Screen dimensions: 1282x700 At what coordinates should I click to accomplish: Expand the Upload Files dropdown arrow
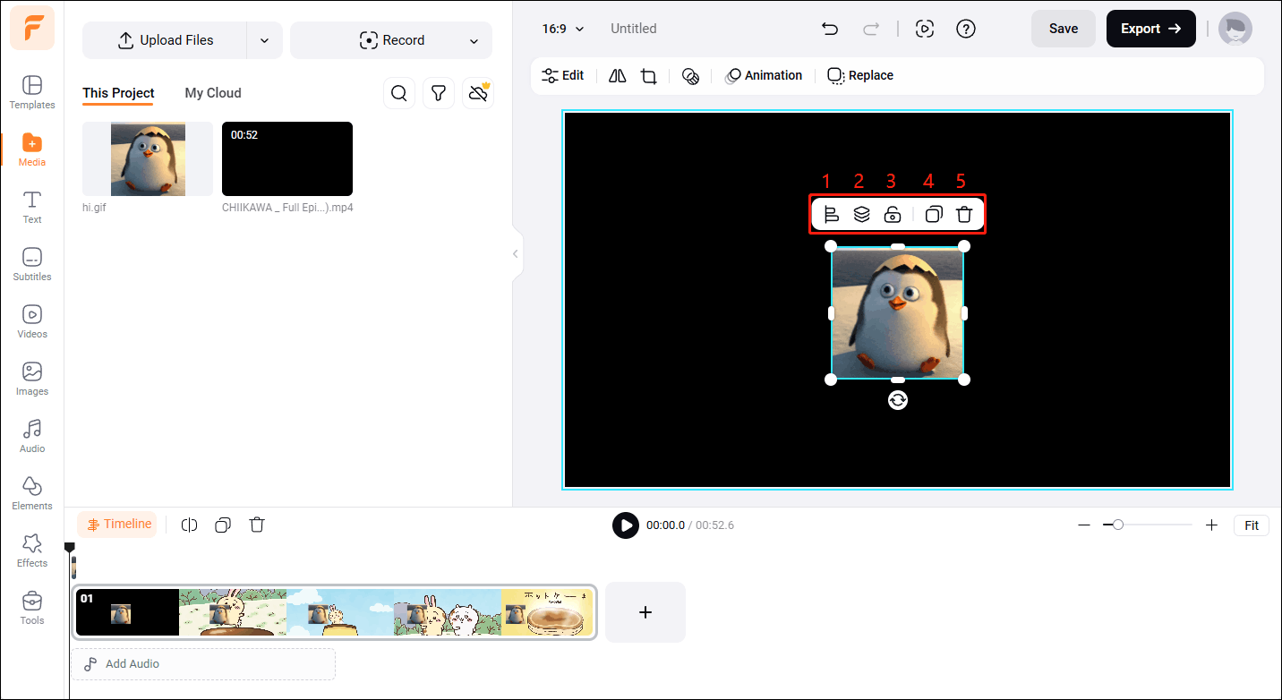coord(264,40)
